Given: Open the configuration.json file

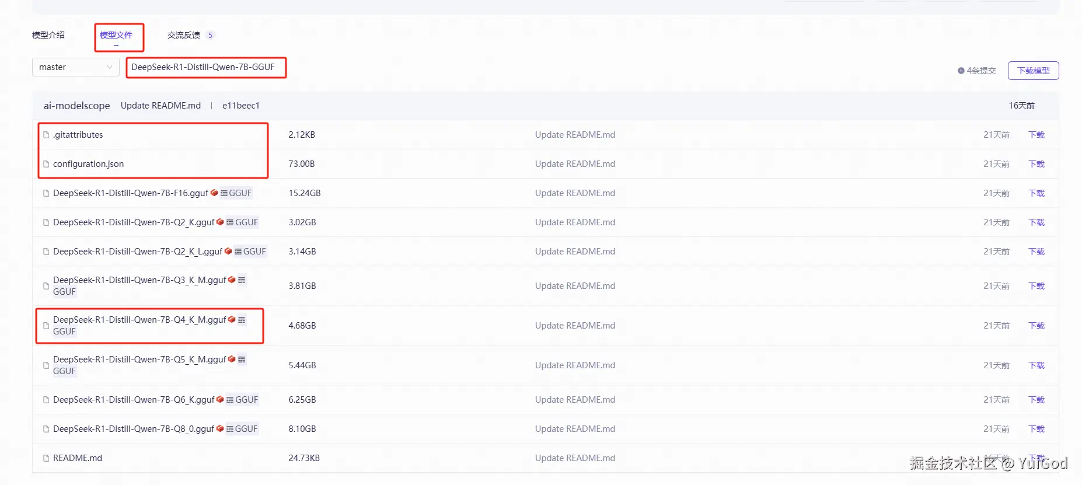Looking at the screenshot, I should coord(89,164).
